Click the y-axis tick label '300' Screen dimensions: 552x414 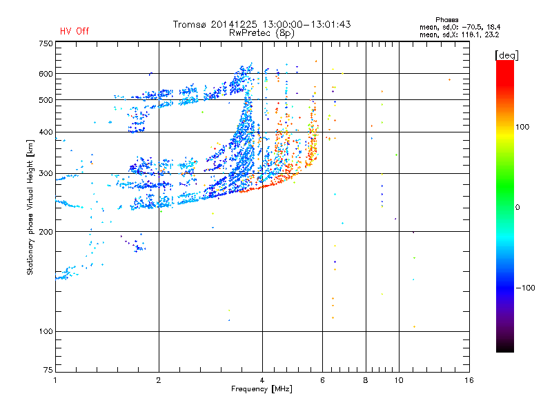46,174
